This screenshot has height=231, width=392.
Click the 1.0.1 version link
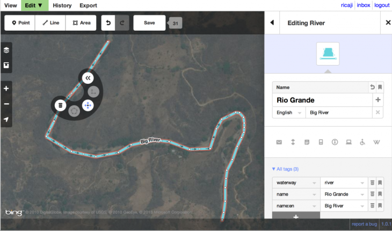click(x=387, y=224)
